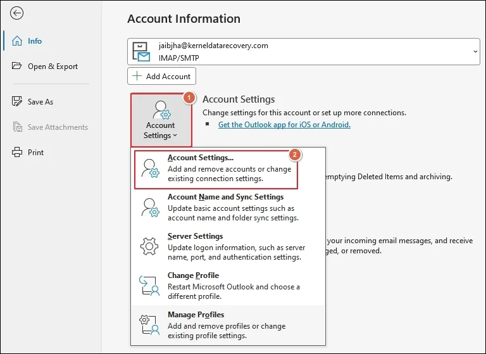Select Account Settings... menu entry title
The image size is (486, 354).
pyautogui.click(x=201, y=158)
